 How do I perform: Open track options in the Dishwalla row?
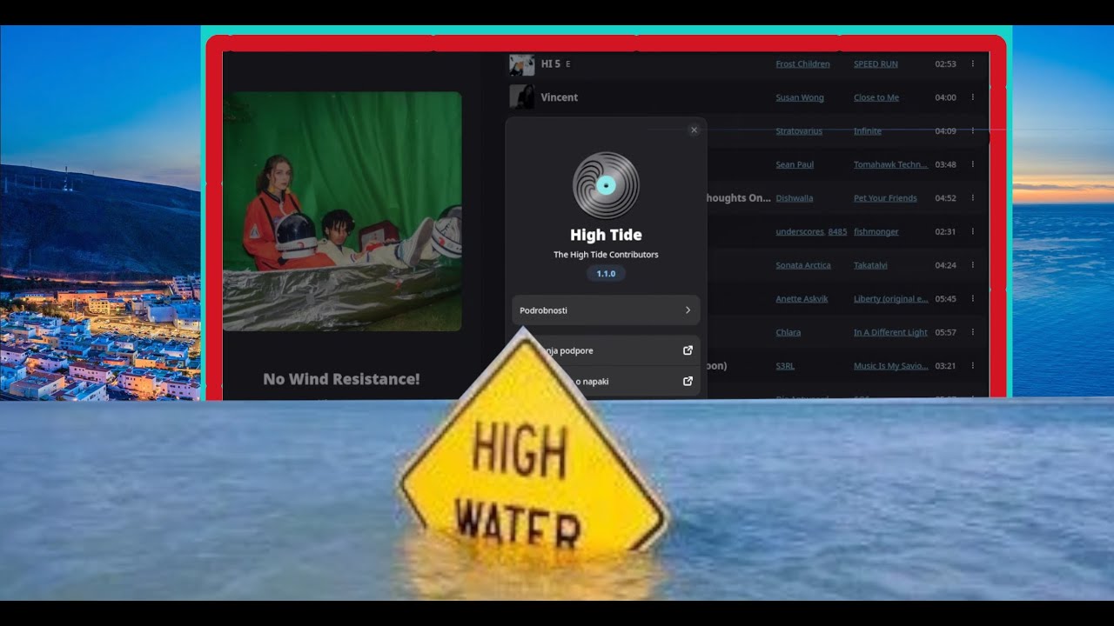pos(973,198)
